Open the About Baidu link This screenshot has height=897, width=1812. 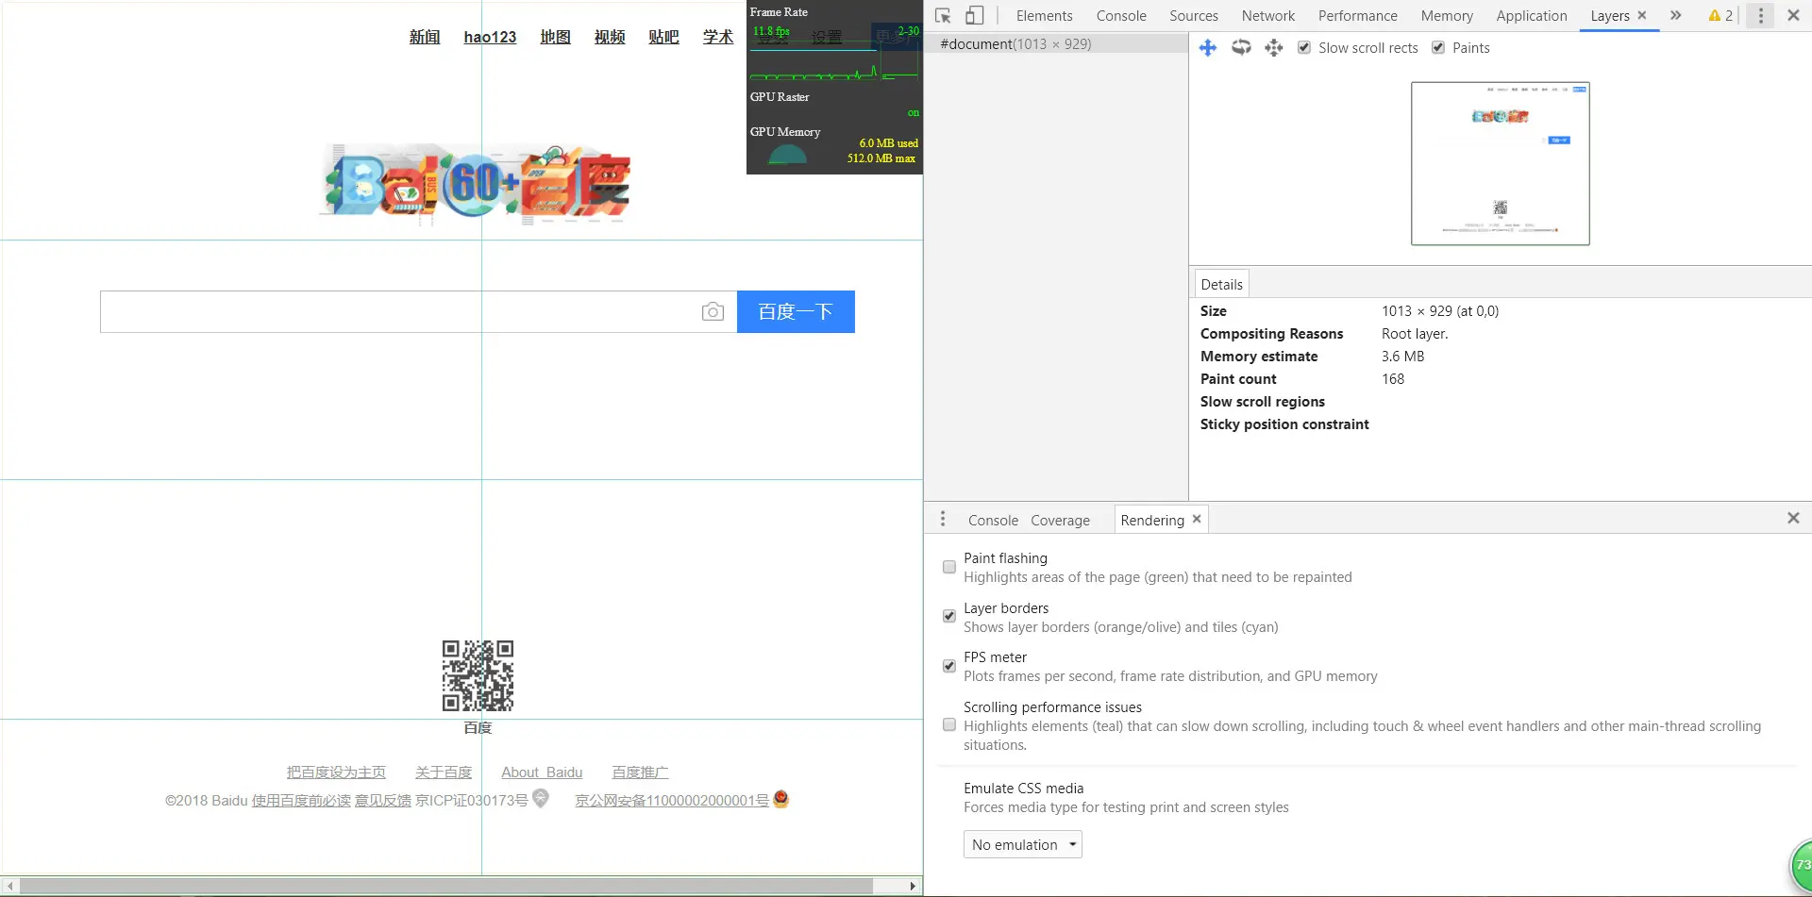point(542,772)
